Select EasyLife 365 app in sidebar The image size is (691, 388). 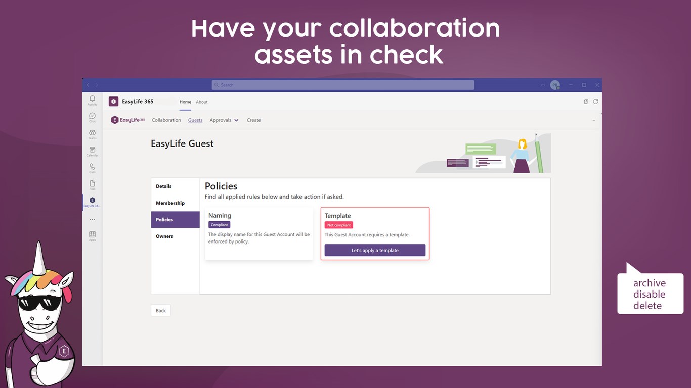coord(92,202)
